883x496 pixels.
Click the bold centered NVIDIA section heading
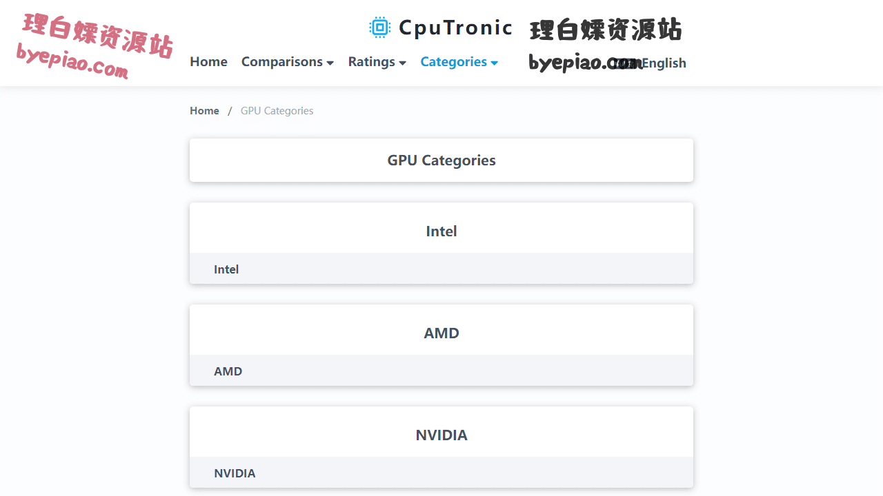(441, 435)
